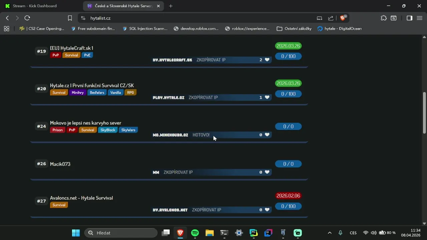This screenshot has width=427, height=240.
Task: Open browser extensions puzzle icon
Action: point(384,18)
